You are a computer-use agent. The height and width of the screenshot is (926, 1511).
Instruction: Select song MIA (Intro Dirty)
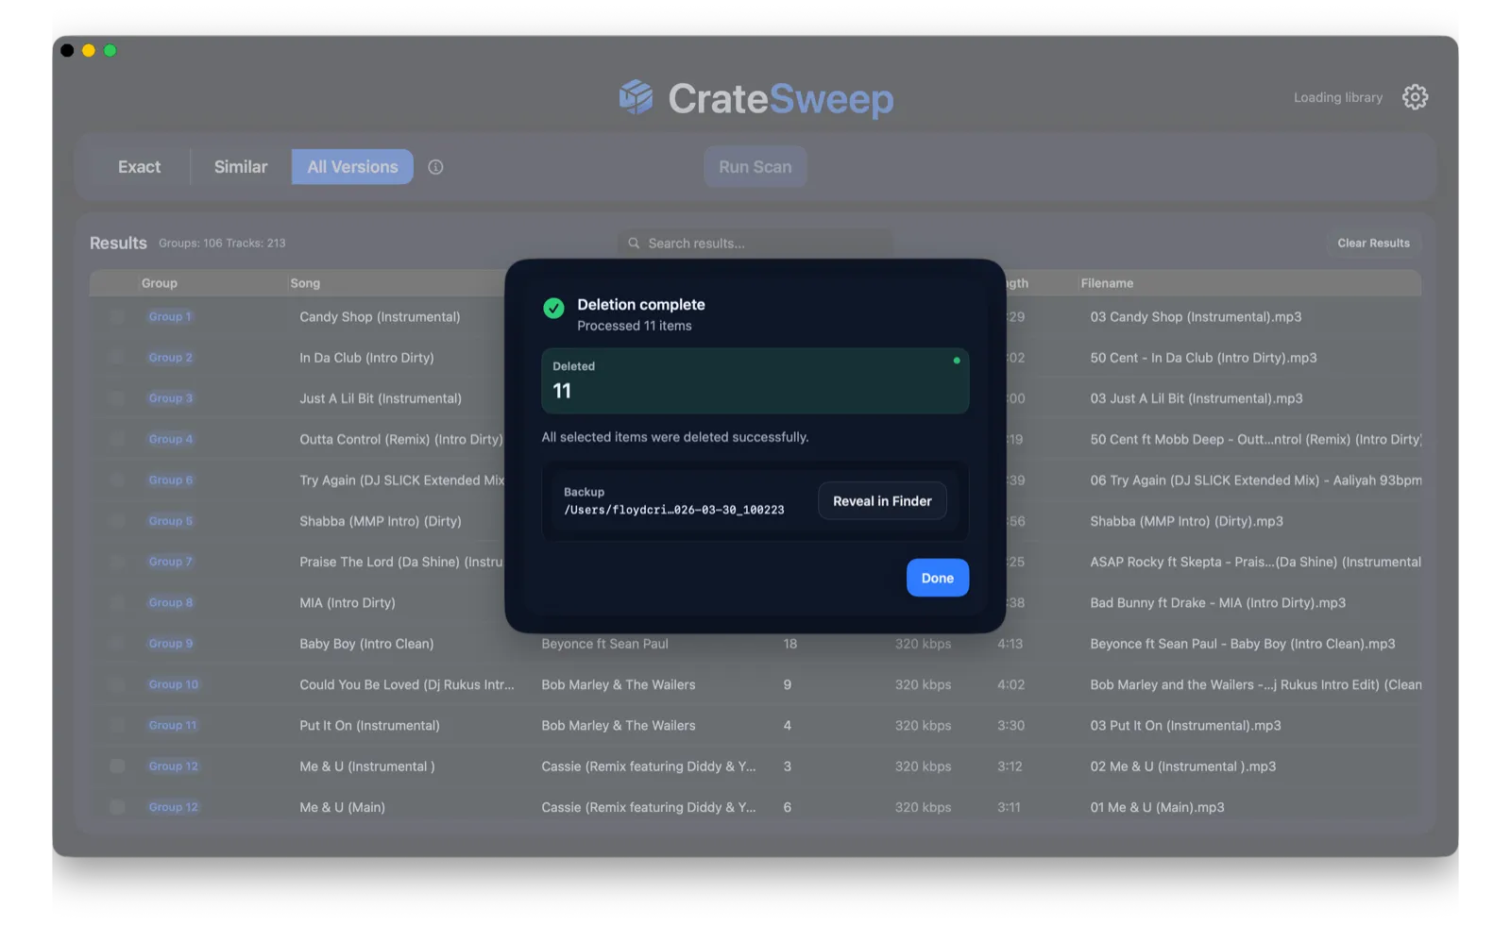pyautogui.click(x=348, y=602)
